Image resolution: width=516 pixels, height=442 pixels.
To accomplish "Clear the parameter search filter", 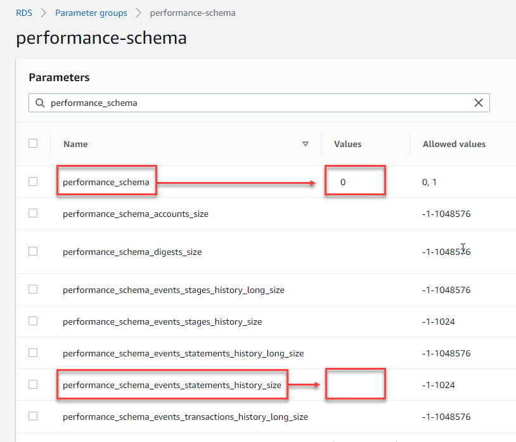I will [x=479, y=103].
